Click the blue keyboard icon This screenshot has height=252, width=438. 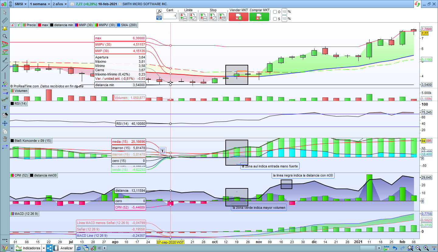(159, 18)
